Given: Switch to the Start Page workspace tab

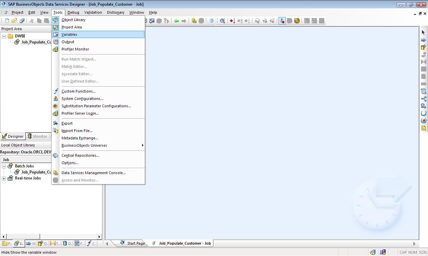Looking at the screenshot, I should coord(132,243).
